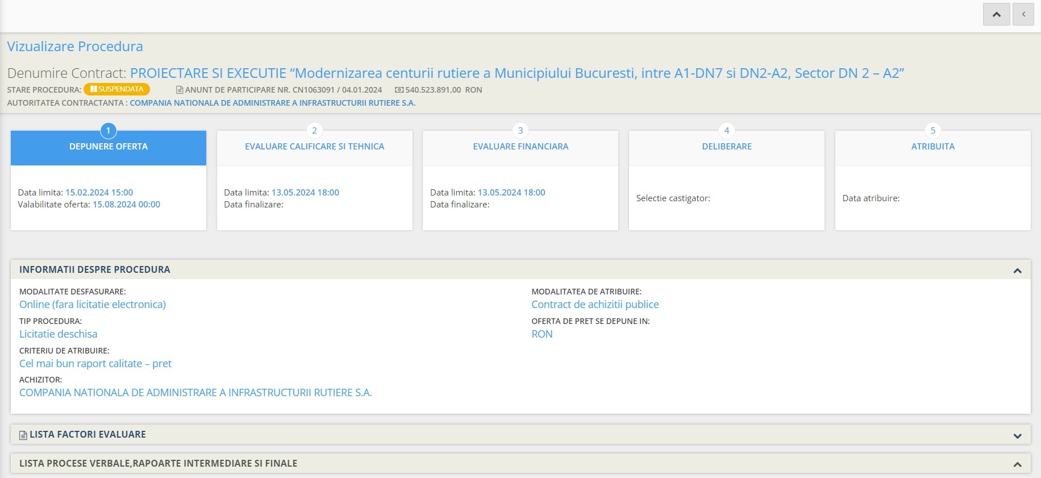Click the 540.523.891,00 RON value
Screen dimensions: 1041x478
click(x=444, y=90)
